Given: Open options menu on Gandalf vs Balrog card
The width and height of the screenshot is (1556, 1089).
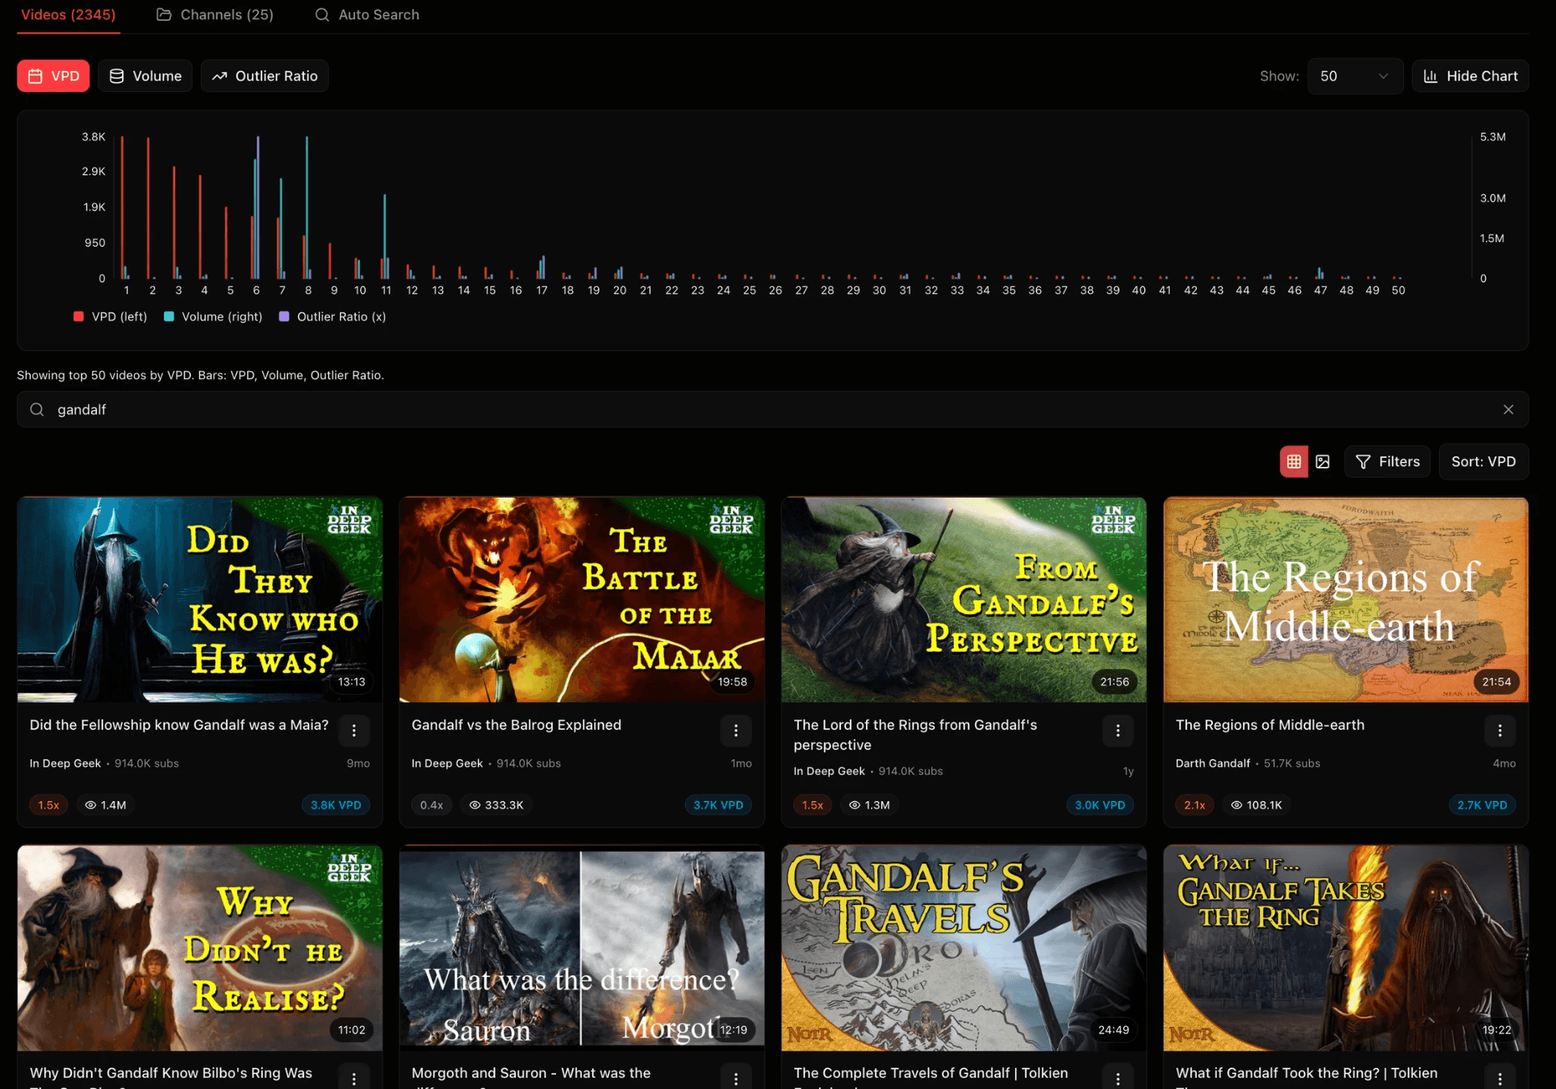Looking at the screenshot, I should click(735, 730).
